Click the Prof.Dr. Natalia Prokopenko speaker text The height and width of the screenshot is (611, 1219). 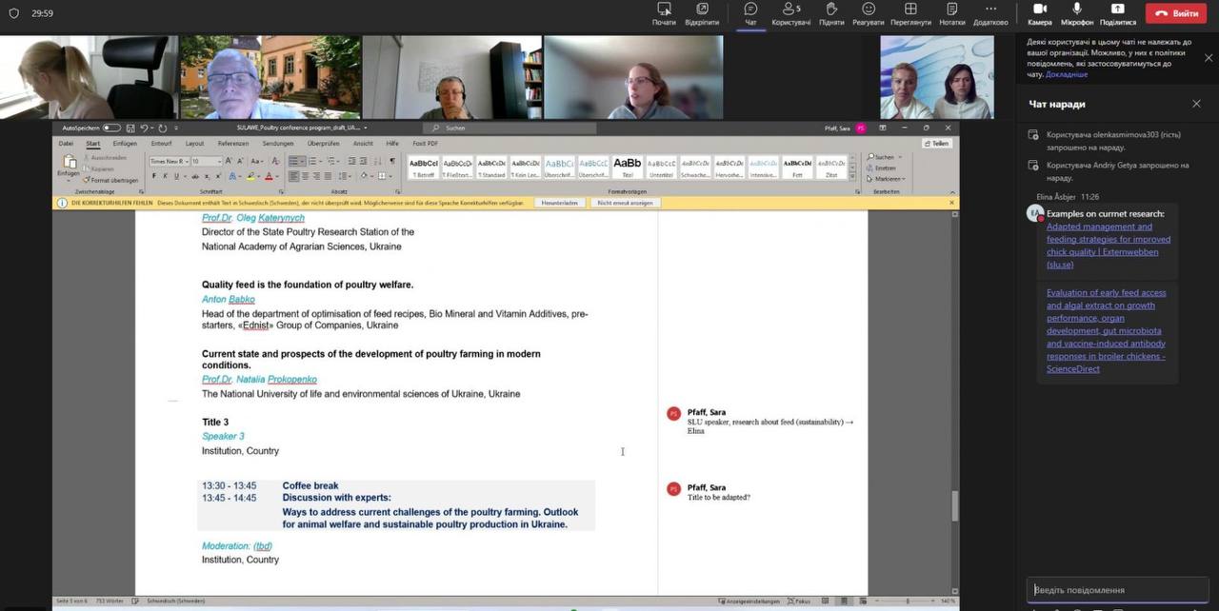tap(259, 380)
